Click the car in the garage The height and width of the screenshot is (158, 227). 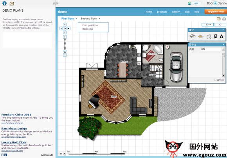coord(176,67)
